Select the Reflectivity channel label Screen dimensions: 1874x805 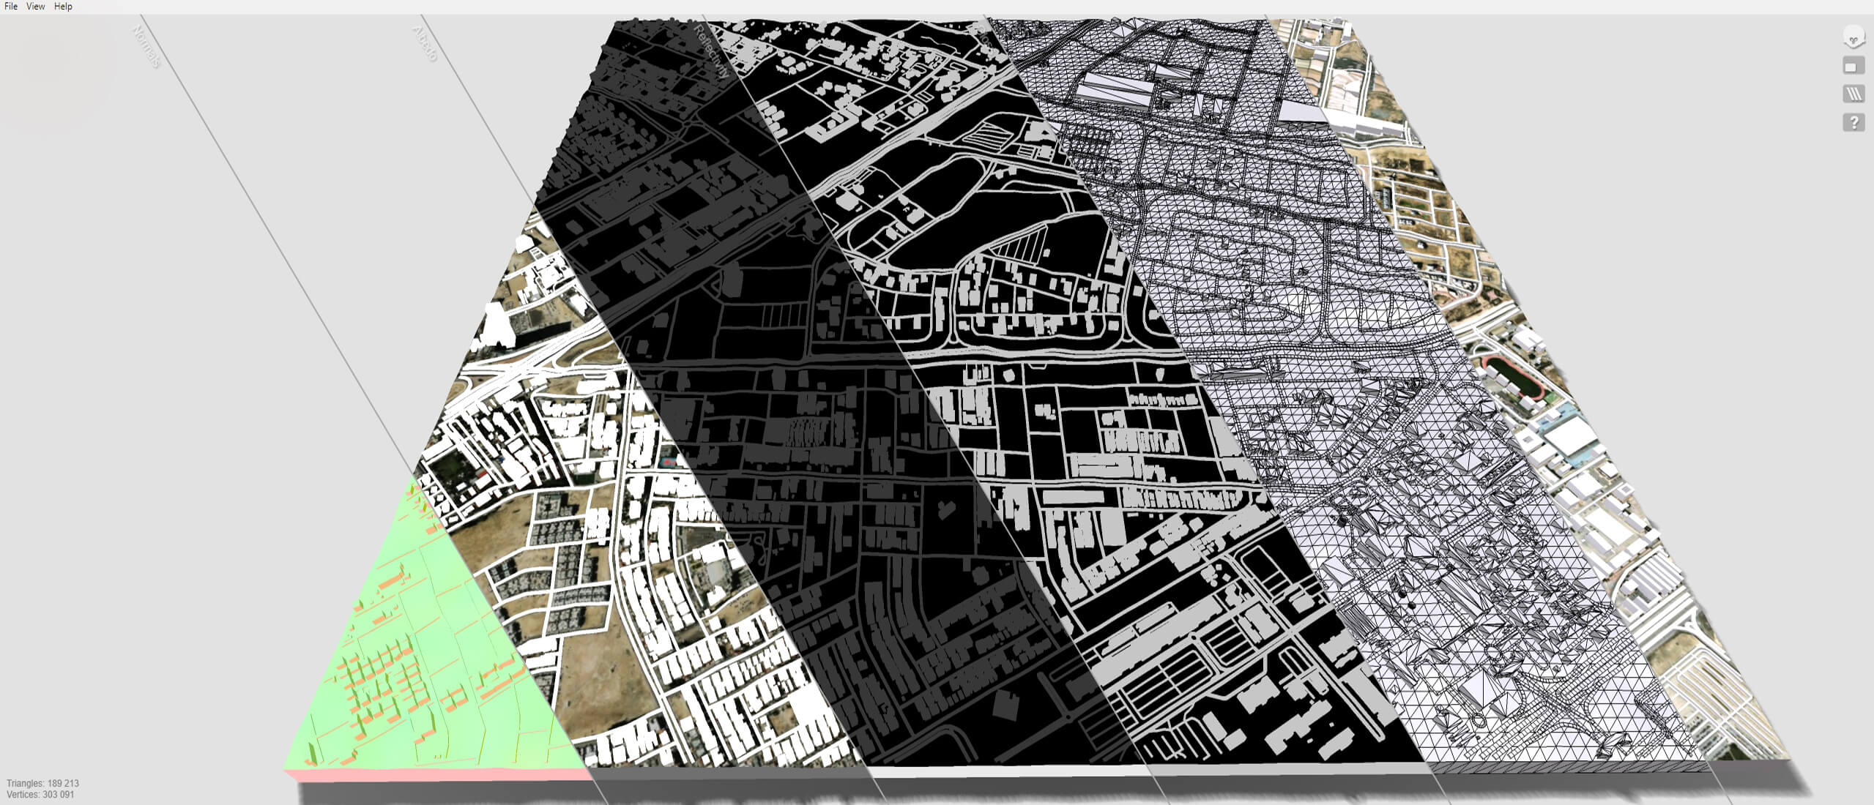tap(711, 51)
